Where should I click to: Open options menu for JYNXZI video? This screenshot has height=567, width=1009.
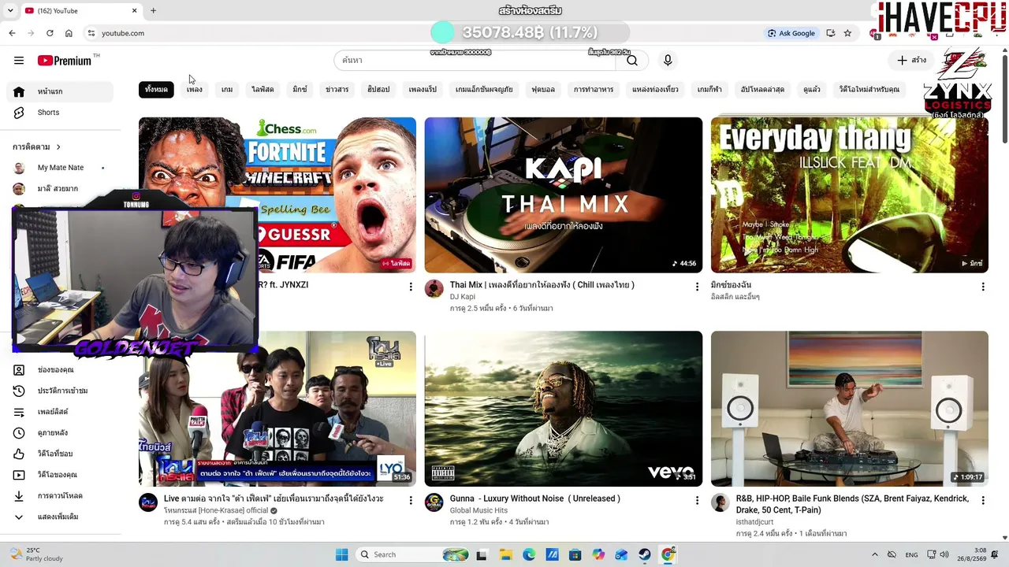pos(411,287)
